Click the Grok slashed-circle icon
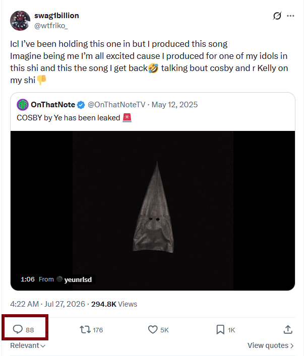304x356 pixels. 277,16
